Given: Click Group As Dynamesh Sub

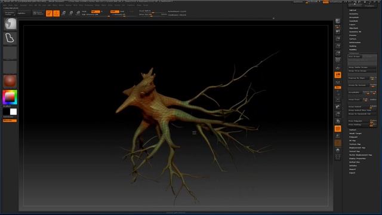Looking at the screenshot, I should (x=362, y=114).
